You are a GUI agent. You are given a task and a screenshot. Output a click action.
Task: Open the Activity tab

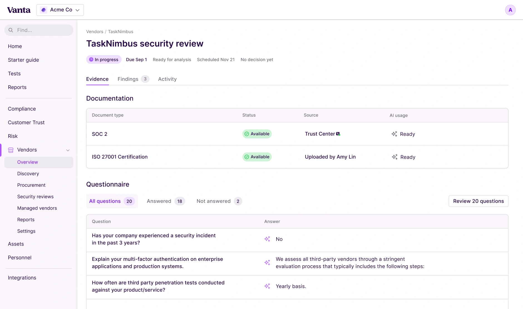pyautogui.click(x=167, y=79)
